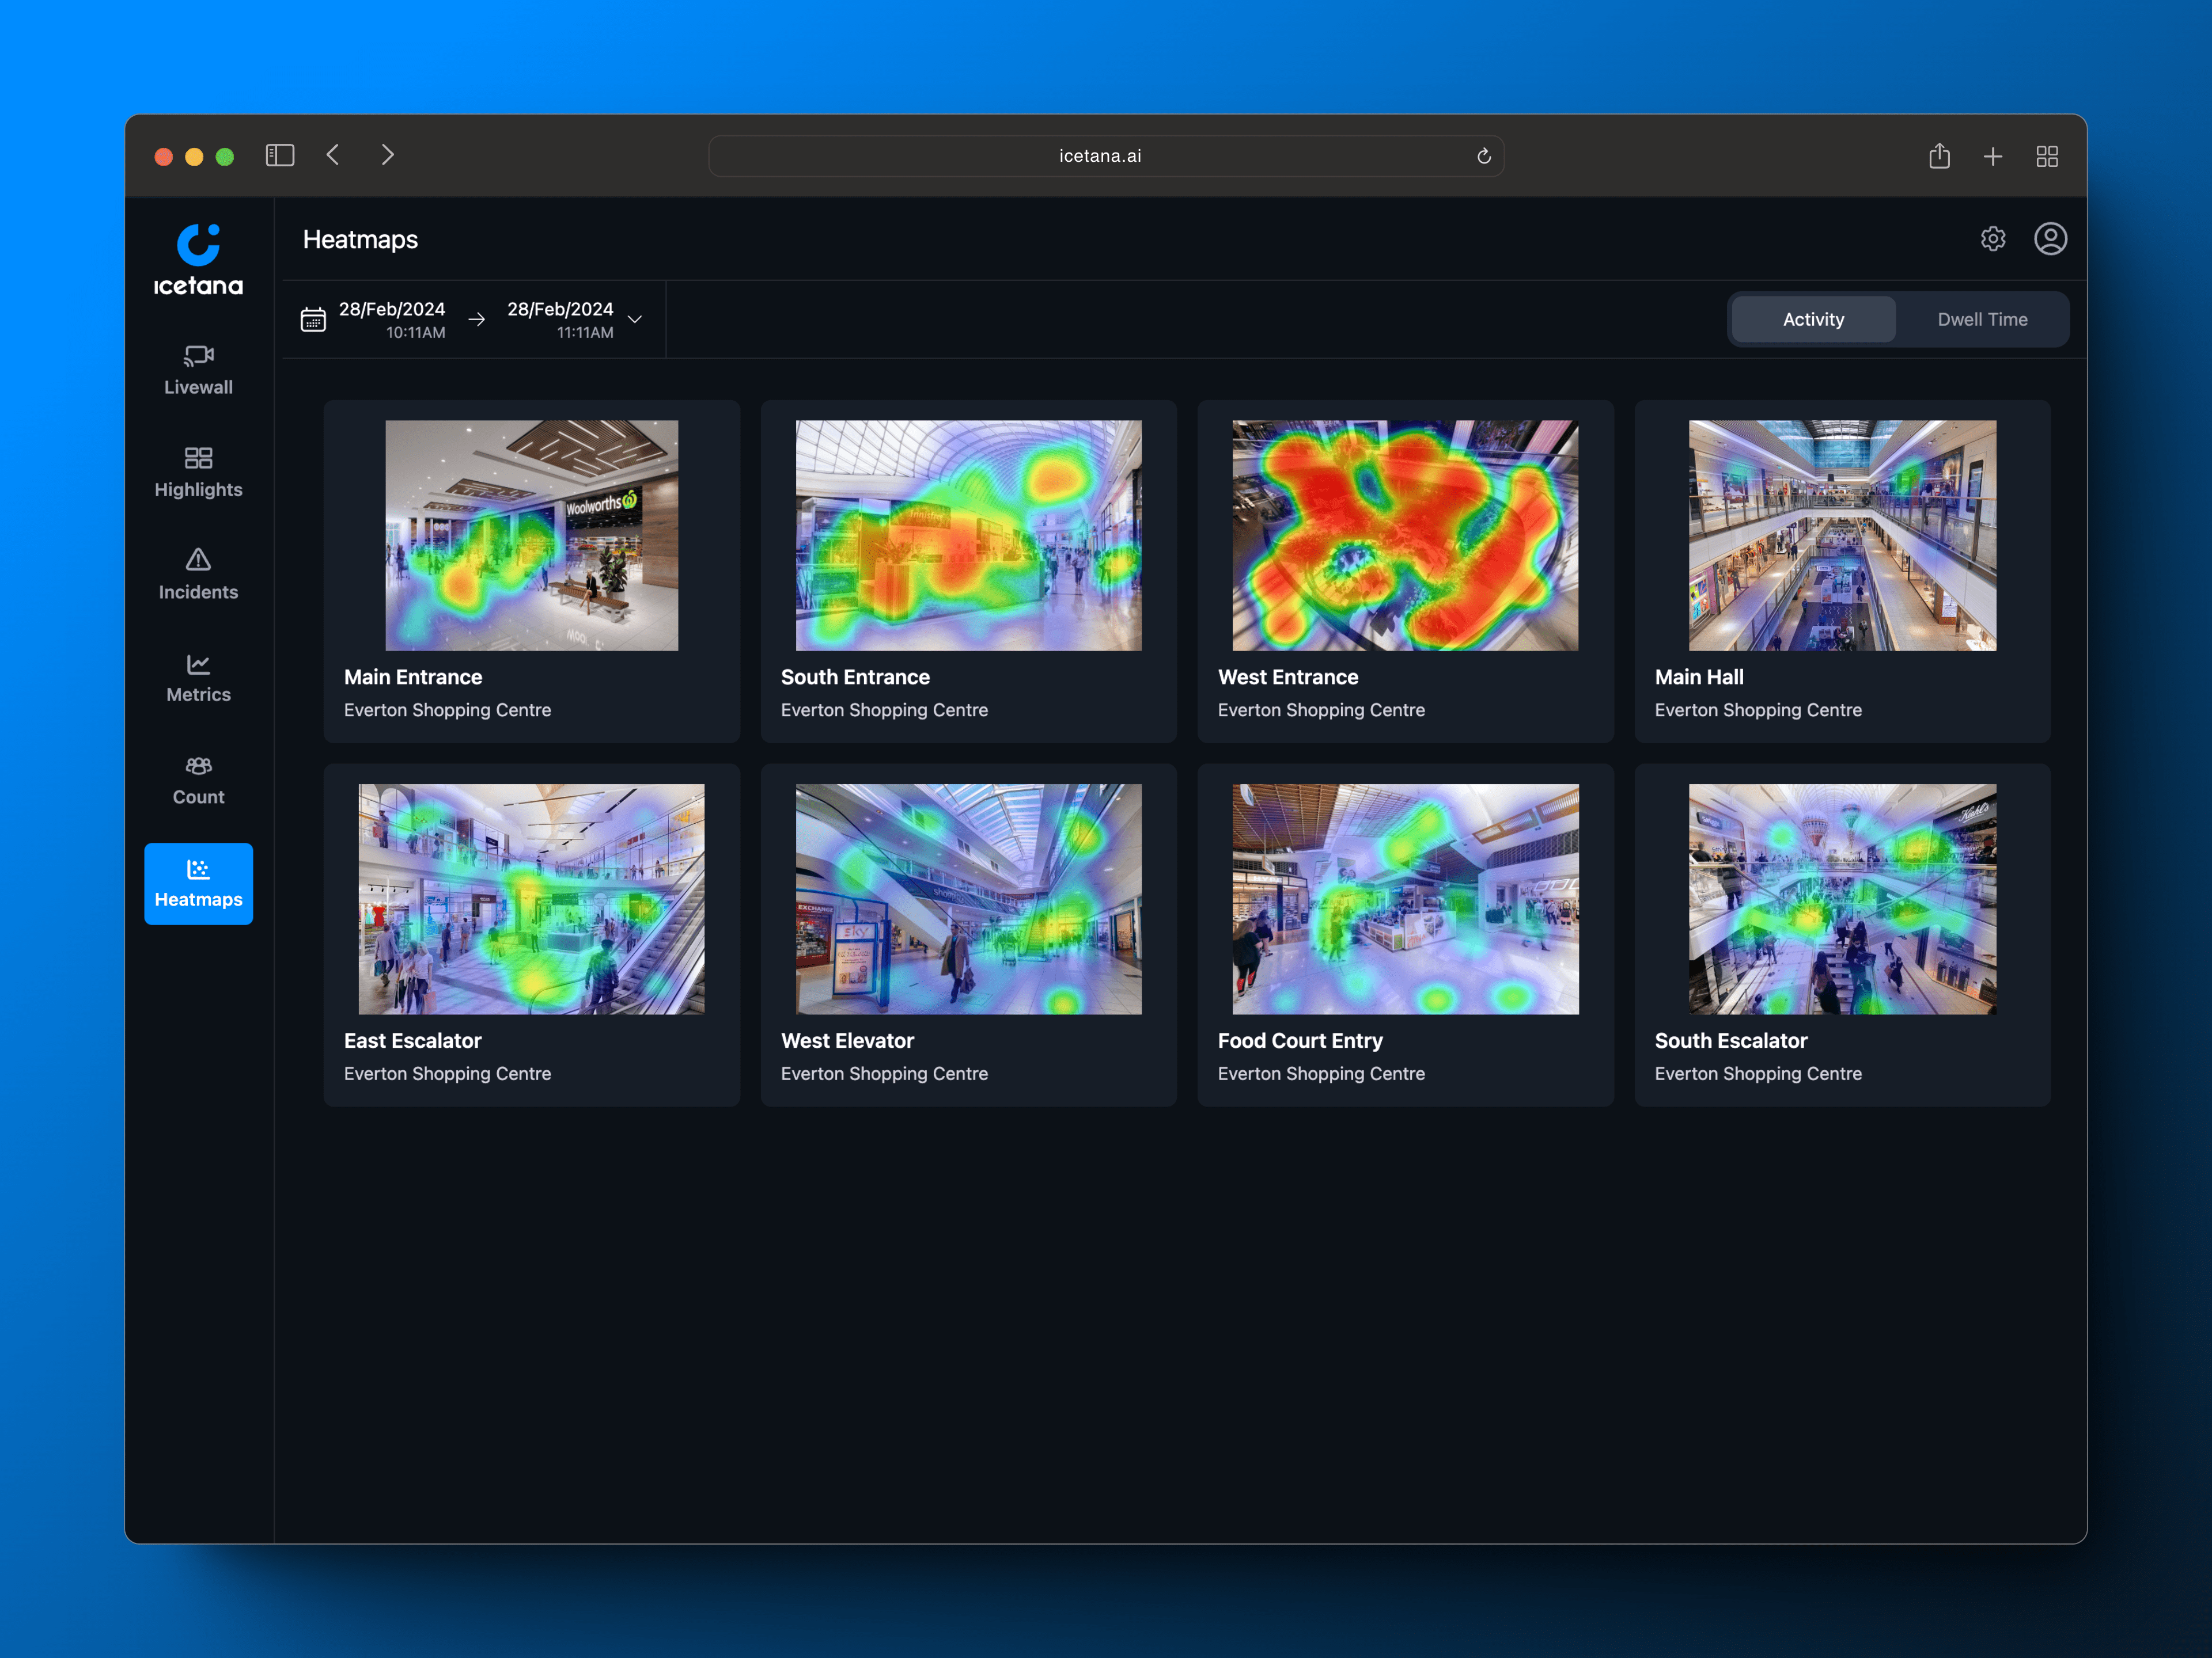This screenshot has width=2212, height=1658.
Task: Reload the icetana.ai page
Action: click(x=1483, y=156)
